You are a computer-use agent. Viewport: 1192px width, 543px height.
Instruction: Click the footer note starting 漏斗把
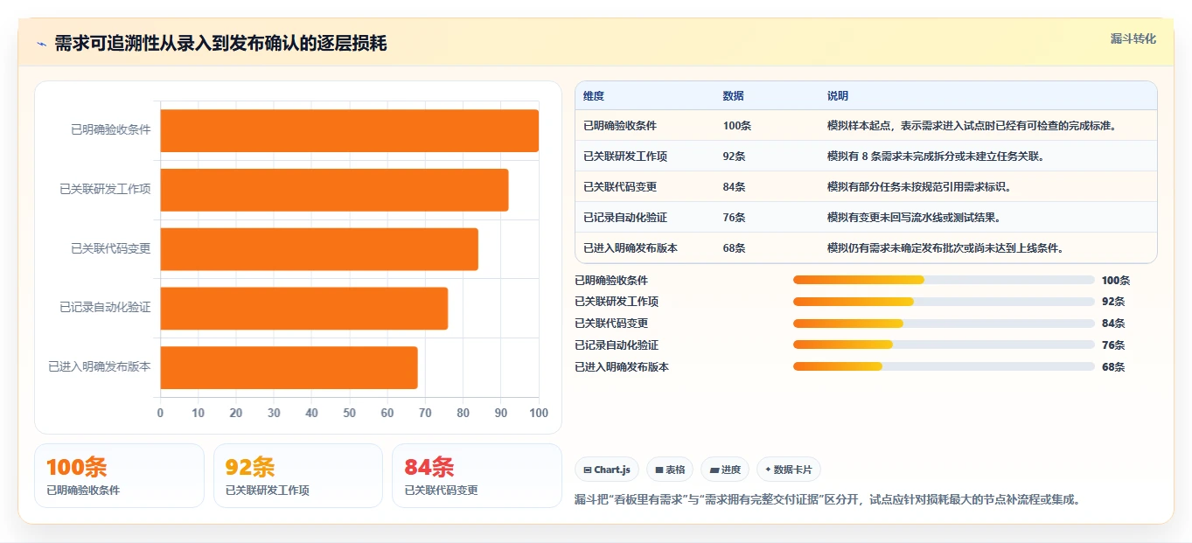[828, 500]
